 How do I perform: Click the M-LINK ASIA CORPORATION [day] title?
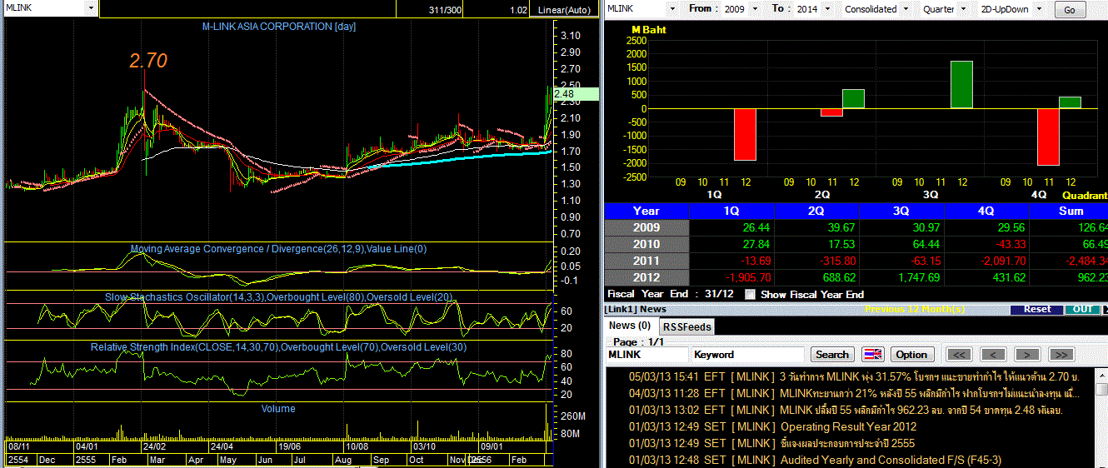tap(279, 27)
